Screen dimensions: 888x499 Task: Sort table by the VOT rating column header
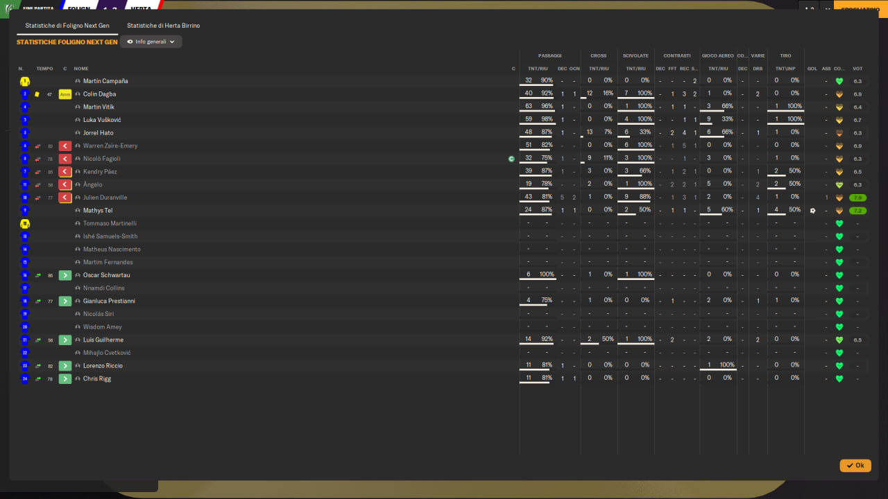(857, 69)
